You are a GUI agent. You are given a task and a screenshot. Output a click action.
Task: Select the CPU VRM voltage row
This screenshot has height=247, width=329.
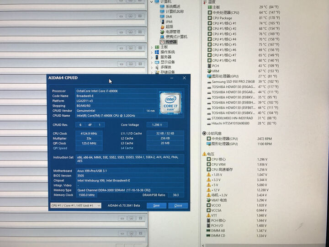point(237,165)
